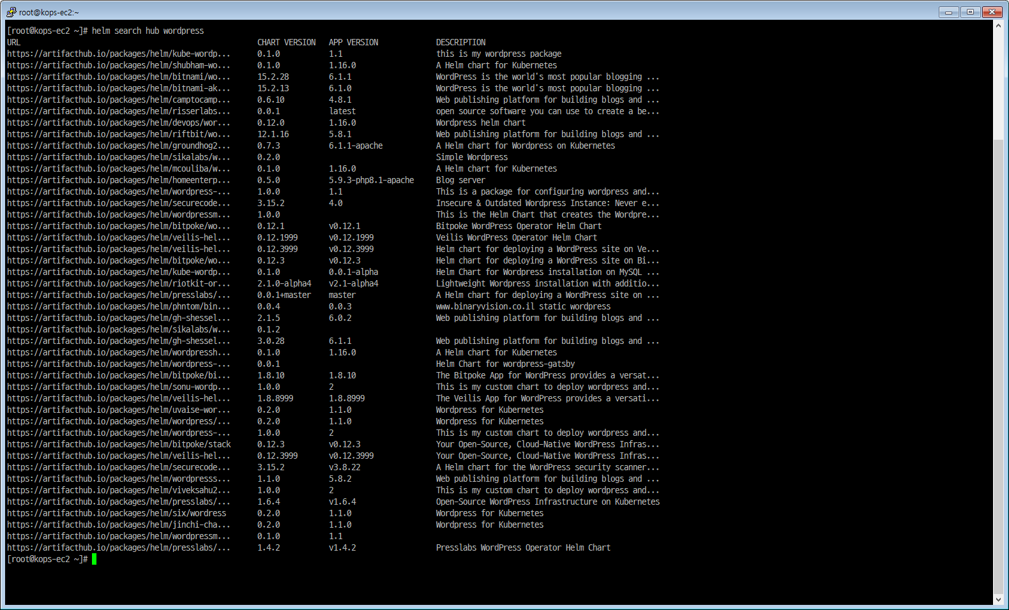Image resolution: width=1009 pixels, height=610 pixels.
Task: Click the URL ending in helm/bitnami/wo...
Action: point(119,77)
